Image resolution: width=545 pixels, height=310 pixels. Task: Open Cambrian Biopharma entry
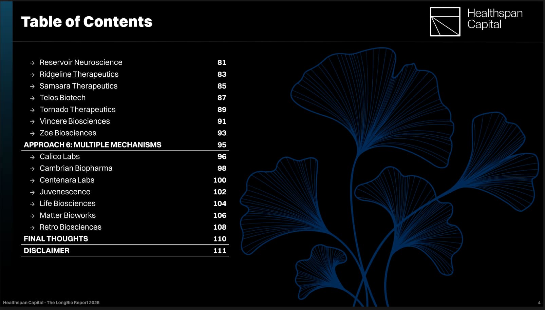click(x=76, y=168)
